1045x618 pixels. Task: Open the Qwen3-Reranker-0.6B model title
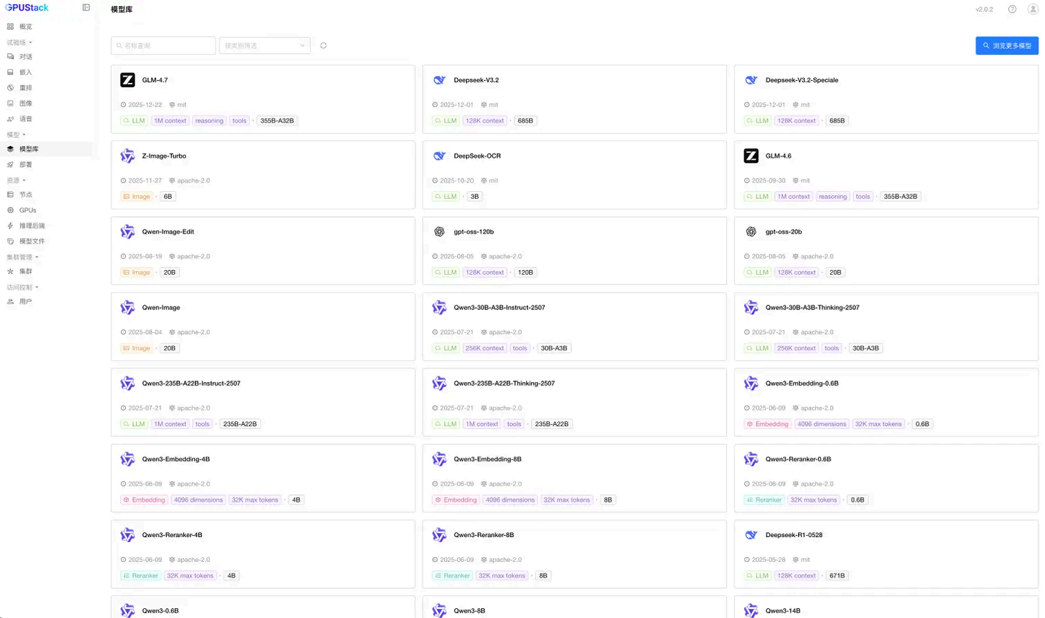coord(798,459)
